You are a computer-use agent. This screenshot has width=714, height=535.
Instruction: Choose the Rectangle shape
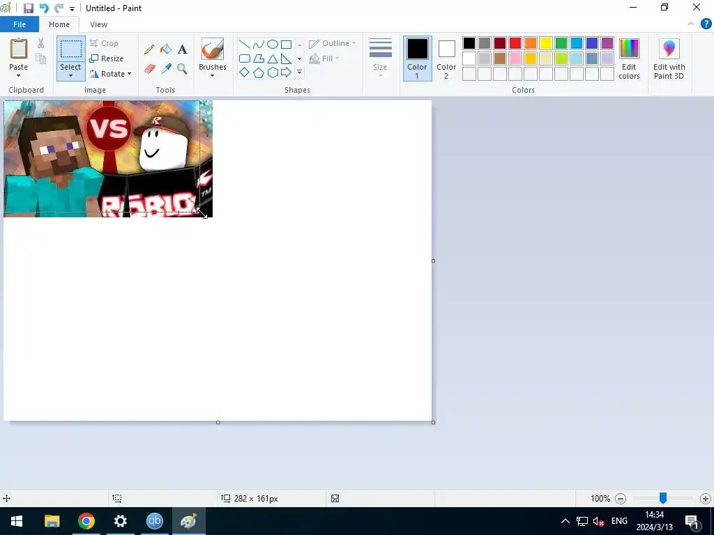point(287,45)
